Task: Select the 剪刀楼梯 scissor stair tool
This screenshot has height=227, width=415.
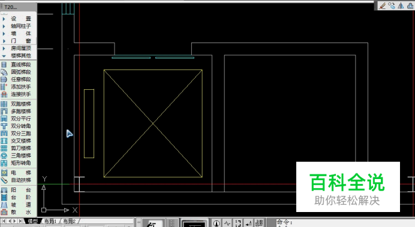Action: (16, 149)
